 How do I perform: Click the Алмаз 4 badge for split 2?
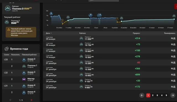[x=24, y=92]
